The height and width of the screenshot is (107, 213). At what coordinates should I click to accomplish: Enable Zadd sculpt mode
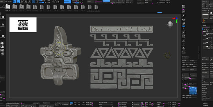tap(49, 1)
